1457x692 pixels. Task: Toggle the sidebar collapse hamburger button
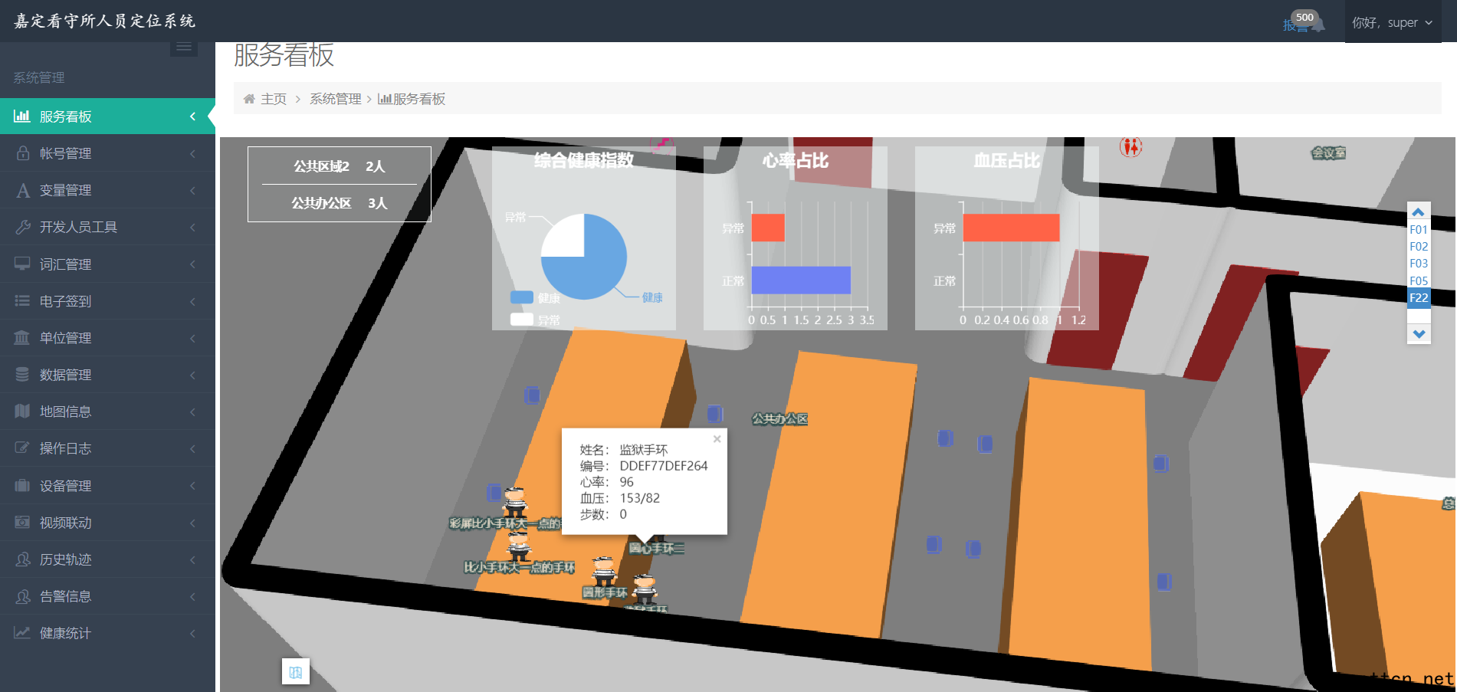[x=184, y=48]
